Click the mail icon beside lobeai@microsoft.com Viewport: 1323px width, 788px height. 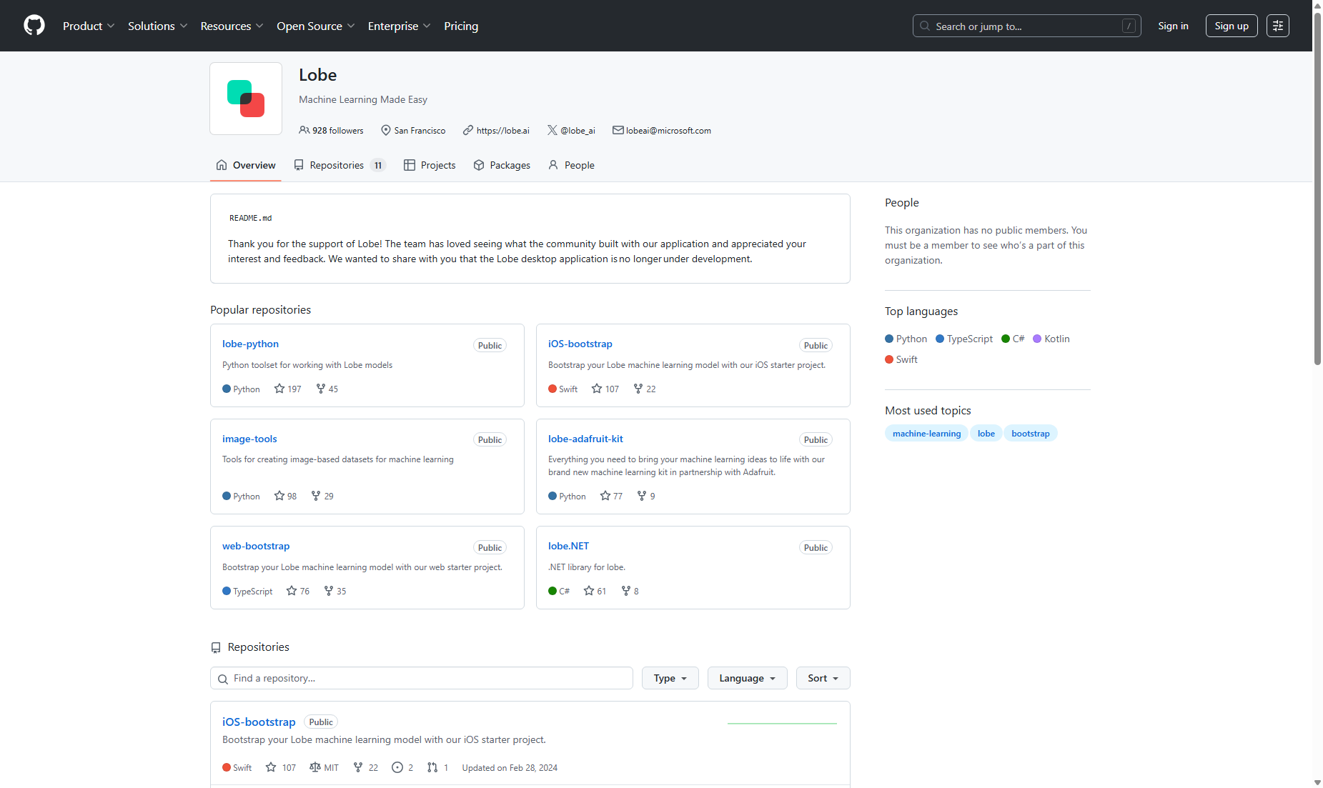click(618, 130)
